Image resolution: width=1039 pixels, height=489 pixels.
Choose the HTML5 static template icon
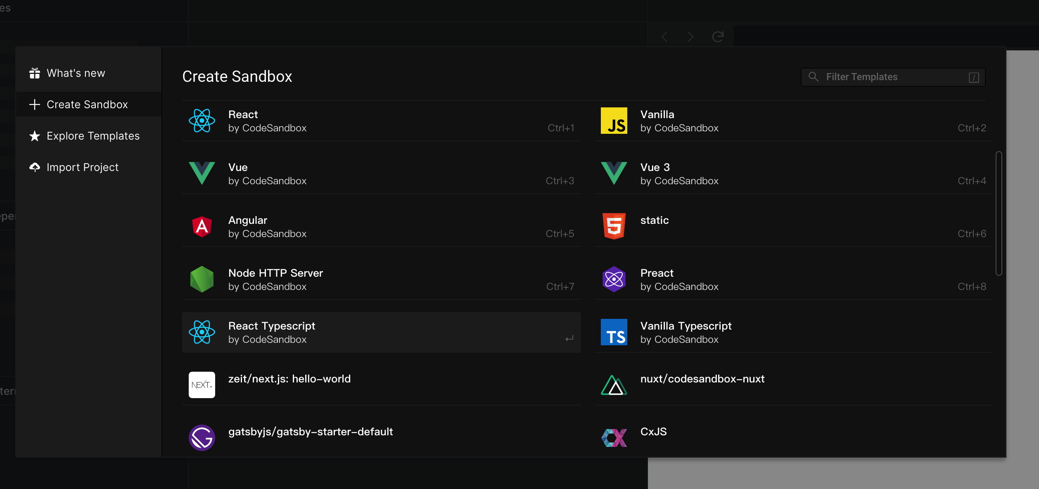(614, 226)
